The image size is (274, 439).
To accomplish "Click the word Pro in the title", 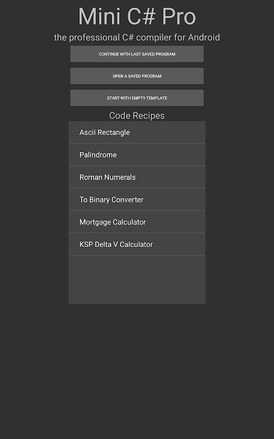I will (x=179, y=16).
